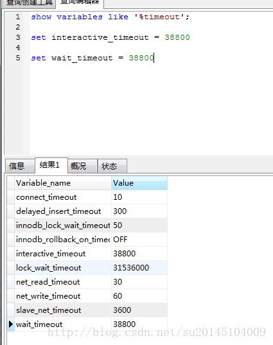
Task: Click the '%timeout' string literal in line 1
Action: (159, 17)
